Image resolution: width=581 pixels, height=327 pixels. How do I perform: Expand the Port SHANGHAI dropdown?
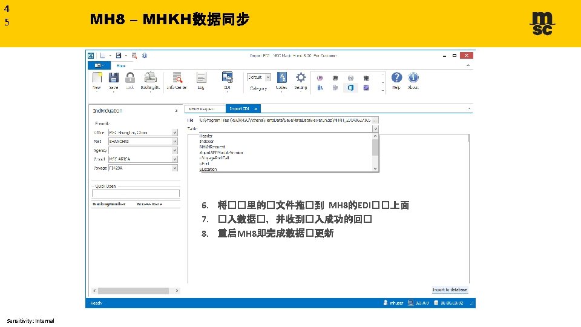174,141
